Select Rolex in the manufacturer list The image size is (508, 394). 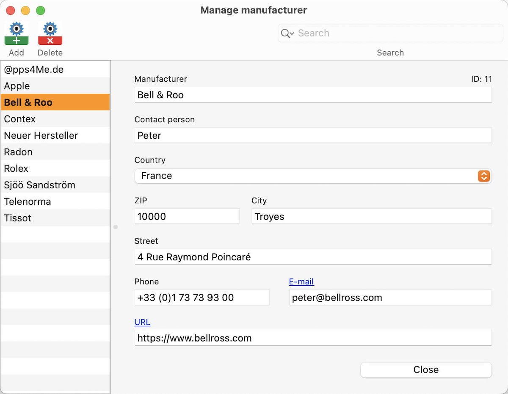point(55,168)
